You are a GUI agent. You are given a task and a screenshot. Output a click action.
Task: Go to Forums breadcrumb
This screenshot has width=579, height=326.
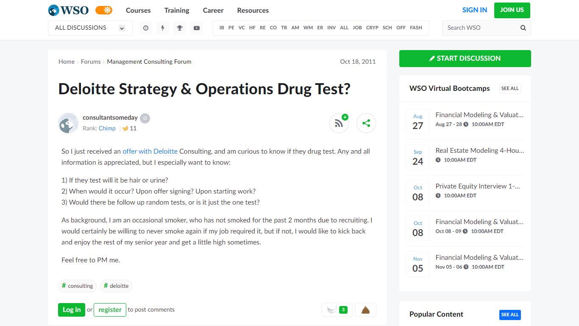[x=91, y=62]
